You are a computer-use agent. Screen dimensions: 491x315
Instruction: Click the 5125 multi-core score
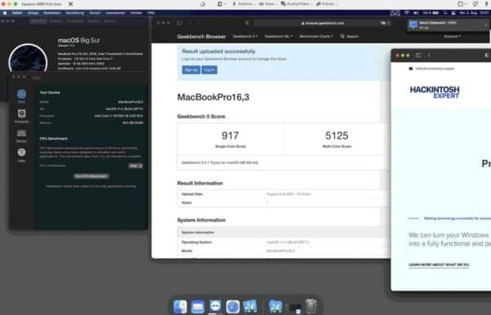tap(336, 135)
